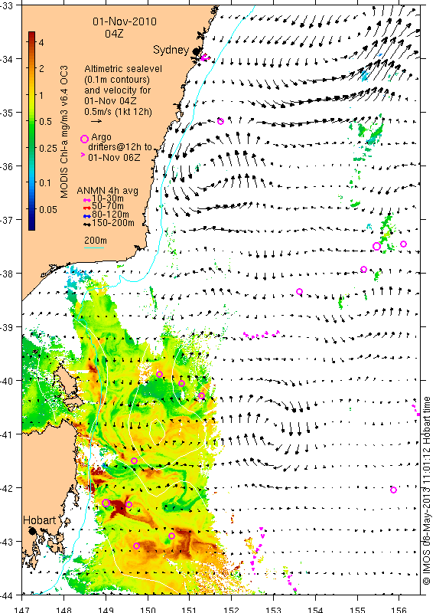This screenshot has height=613, width=436.
Task: Click the '200m' isobath label
Action: tap(96, 241)
